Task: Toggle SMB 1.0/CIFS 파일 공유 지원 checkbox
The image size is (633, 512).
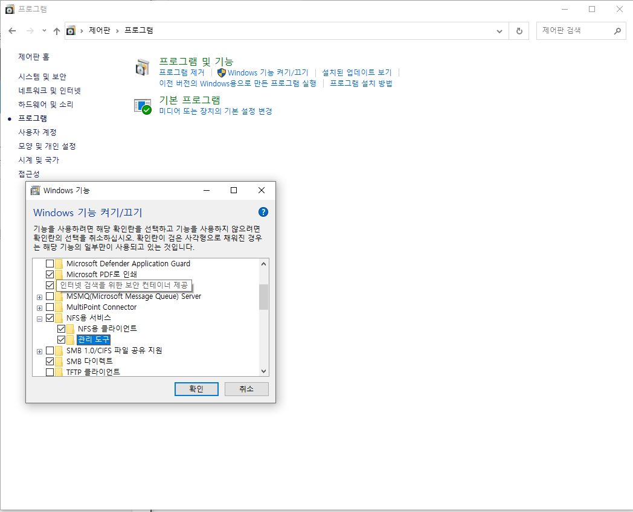Action: pyautogui.click(x=50, y=350)
